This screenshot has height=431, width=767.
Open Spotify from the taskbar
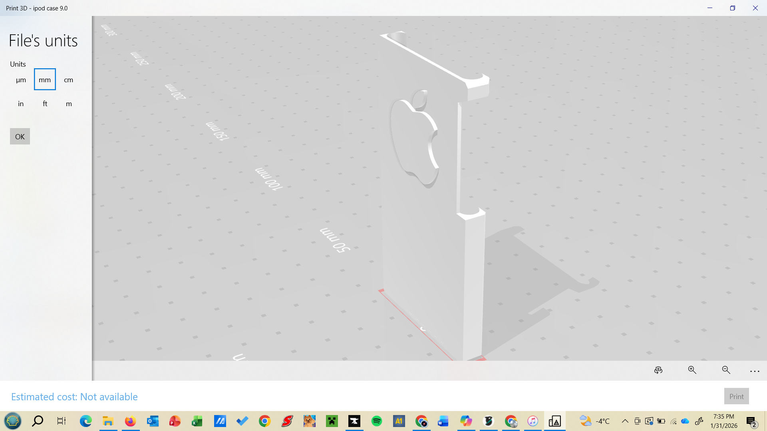[x=376, y=421]
